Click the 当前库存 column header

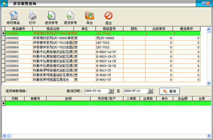tap(159, 29)
